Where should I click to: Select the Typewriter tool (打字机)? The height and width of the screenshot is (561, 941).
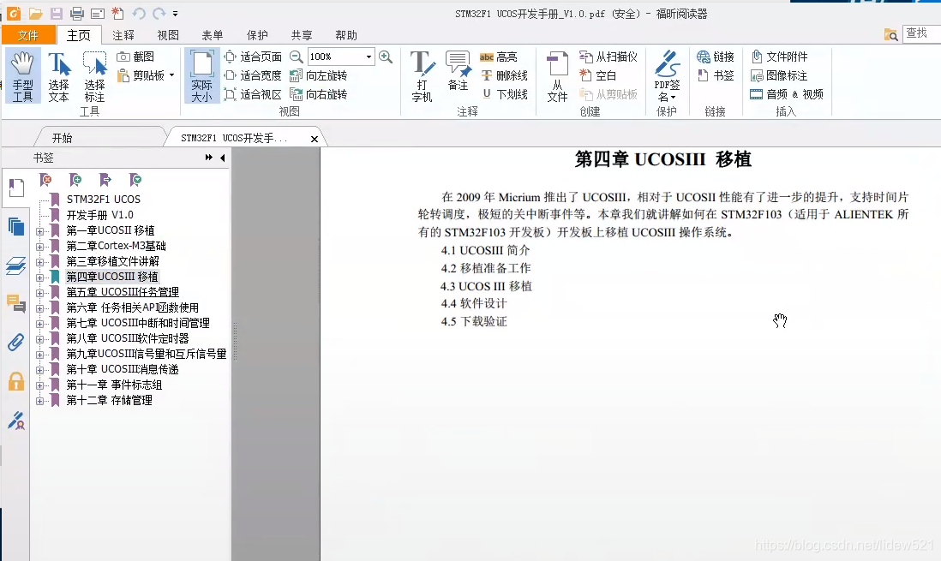coord(422,76)
